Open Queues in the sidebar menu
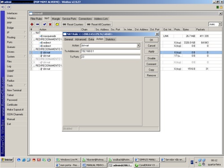Screen dimensions: 224x168 [x=11, y=47]
